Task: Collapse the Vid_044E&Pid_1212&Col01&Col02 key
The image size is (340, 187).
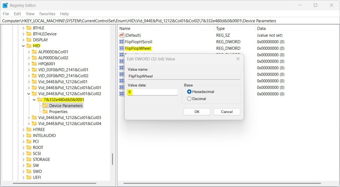Action: [x=29, y=94]
